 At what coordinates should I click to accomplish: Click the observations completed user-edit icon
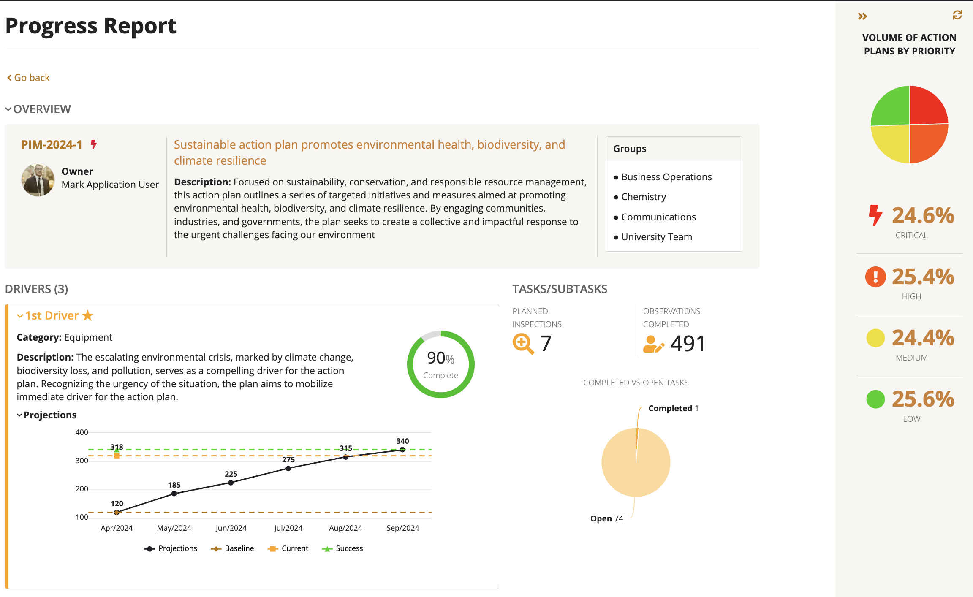653,344
